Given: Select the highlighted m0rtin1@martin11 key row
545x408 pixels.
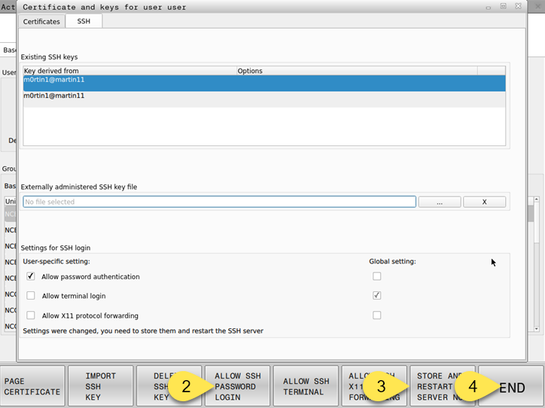Looking at the screenshot, I should [264, 84].
